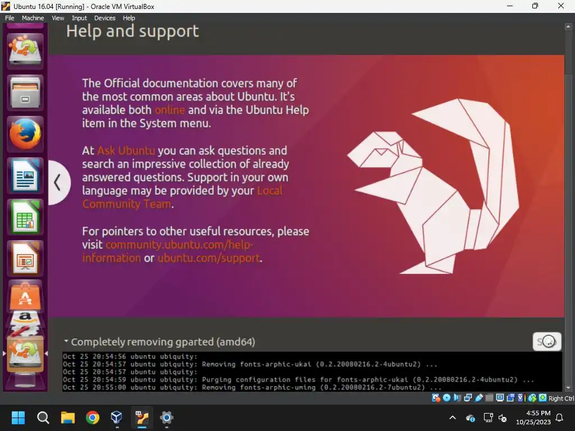This screenshot has width=575, height=431.
Task: Click the scroll-down arrow at terminal bottom right
Action: tap(568, 387)
